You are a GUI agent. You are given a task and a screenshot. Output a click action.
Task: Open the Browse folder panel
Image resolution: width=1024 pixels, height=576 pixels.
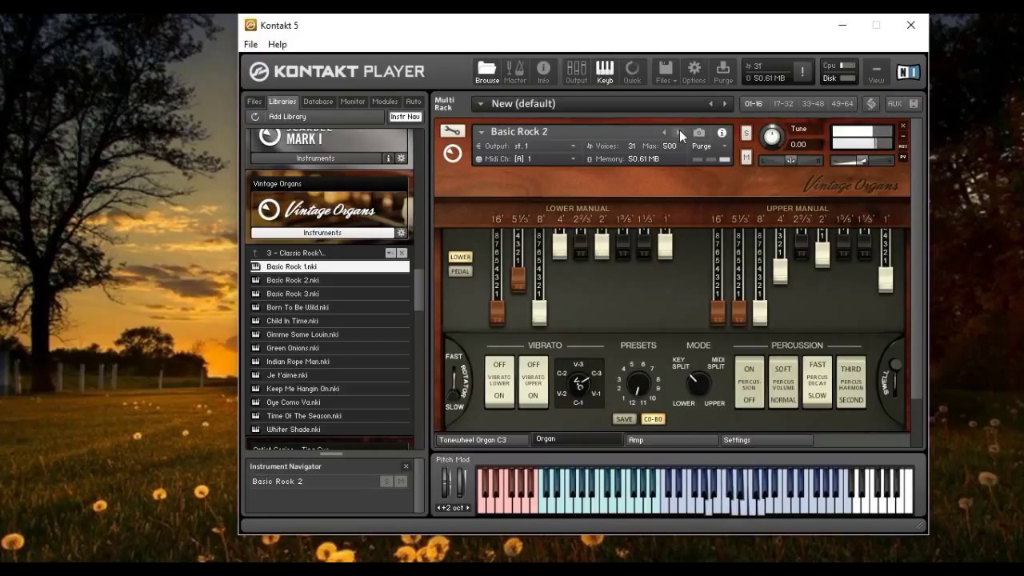pos(486,71)
